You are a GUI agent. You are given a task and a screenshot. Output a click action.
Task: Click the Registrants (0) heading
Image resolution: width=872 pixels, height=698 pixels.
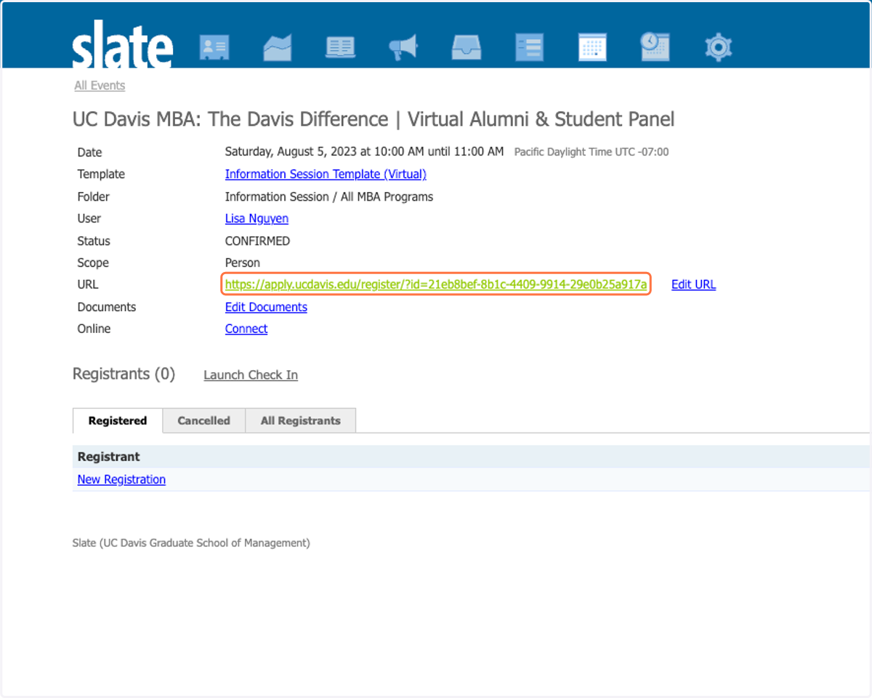tap(124, 374)
